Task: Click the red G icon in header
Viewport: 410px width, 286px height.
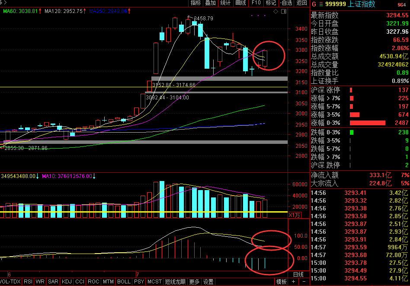Action: (314, 4)
